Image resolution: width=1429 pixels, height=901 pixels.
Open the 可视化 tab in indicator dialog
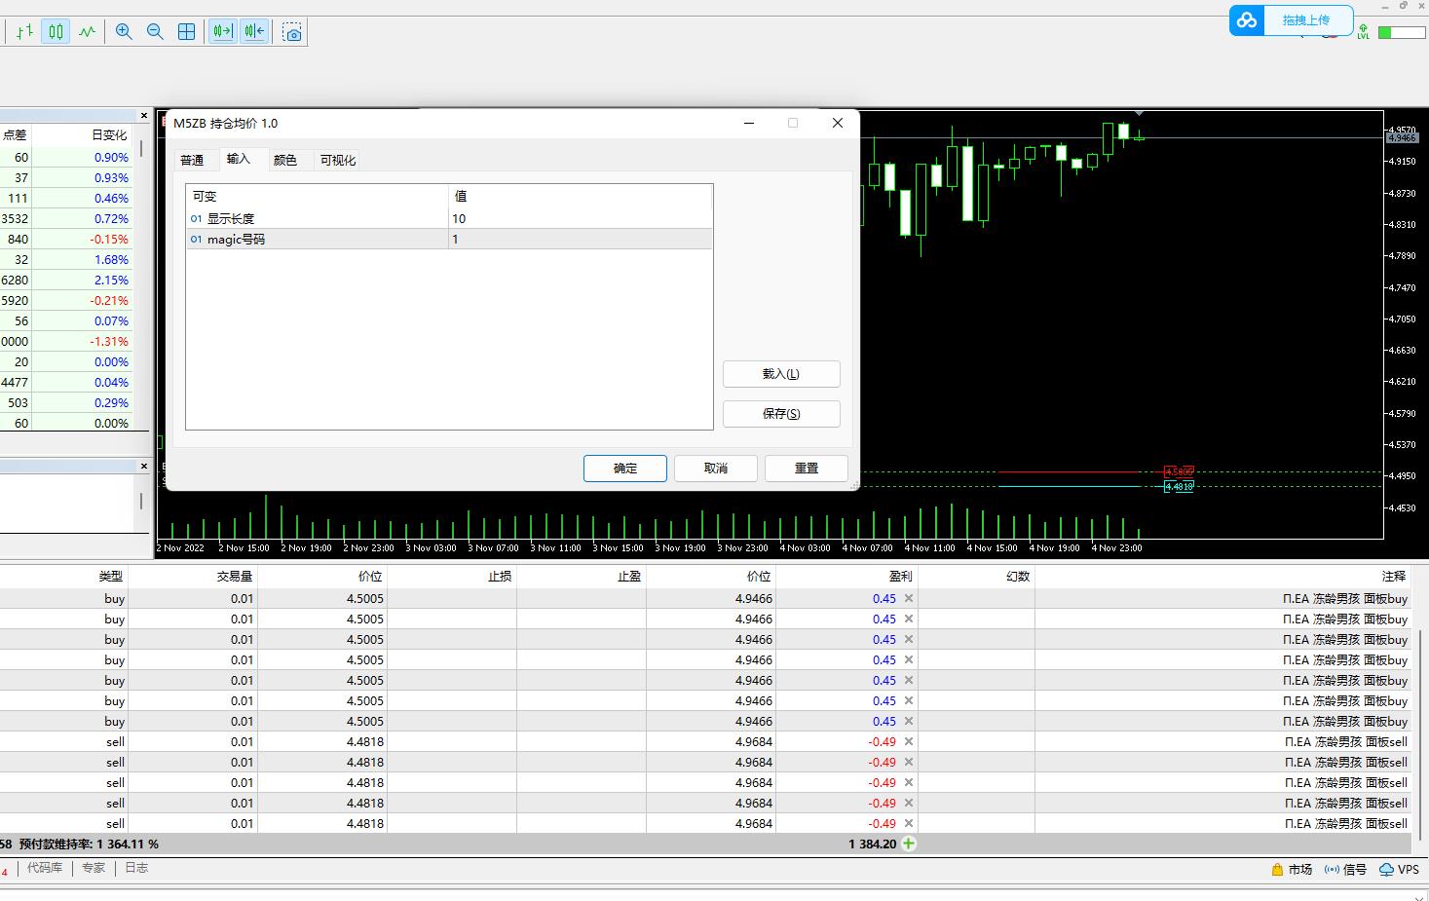pos(338,160)
